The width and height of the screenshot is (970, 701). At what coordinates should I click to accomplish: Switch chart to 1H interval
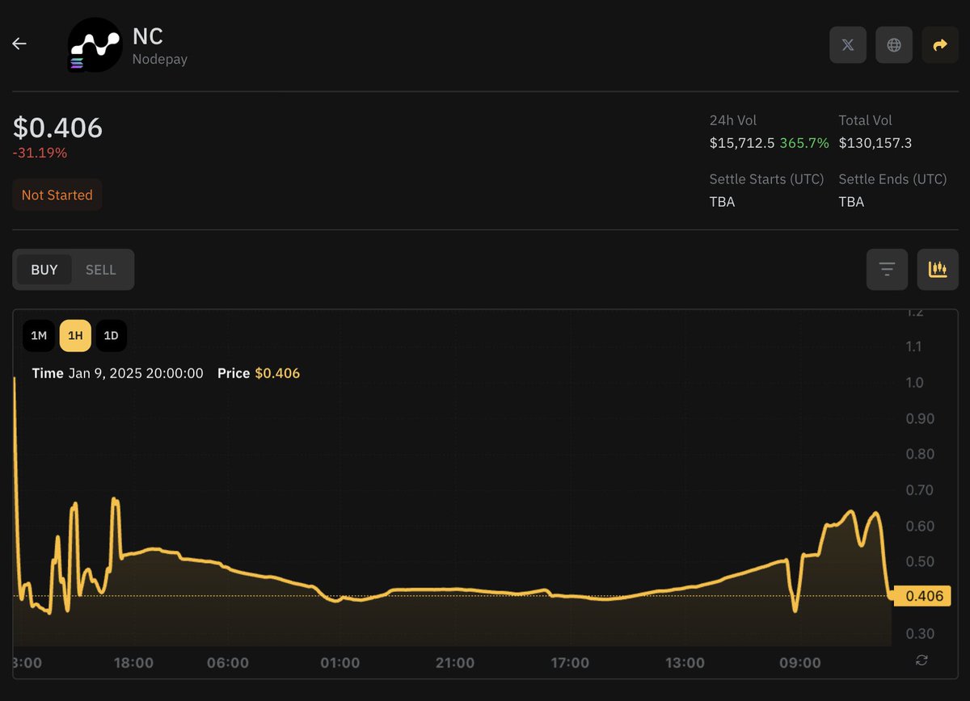coord(75,336)
